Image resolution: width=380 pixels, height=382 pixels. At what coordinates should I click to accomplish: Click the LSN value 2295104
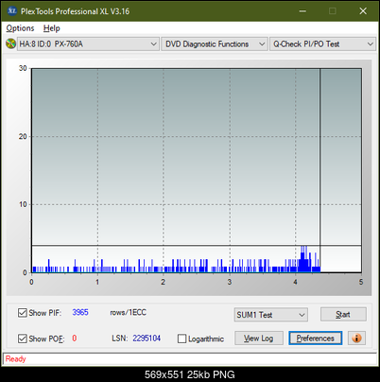point(147,339)
